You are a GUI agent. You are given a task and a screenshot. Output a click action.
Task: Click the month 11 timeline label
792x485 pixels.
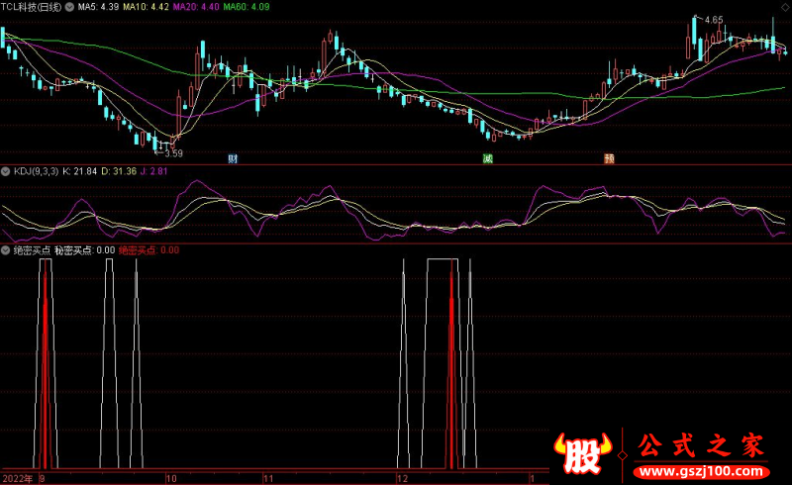(267, 478)
